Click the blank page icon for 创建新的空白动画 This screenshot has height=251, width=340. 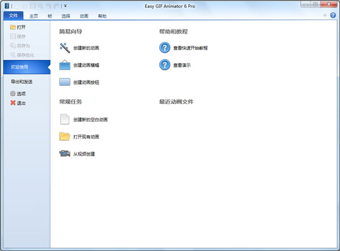(x=65, y=119)
